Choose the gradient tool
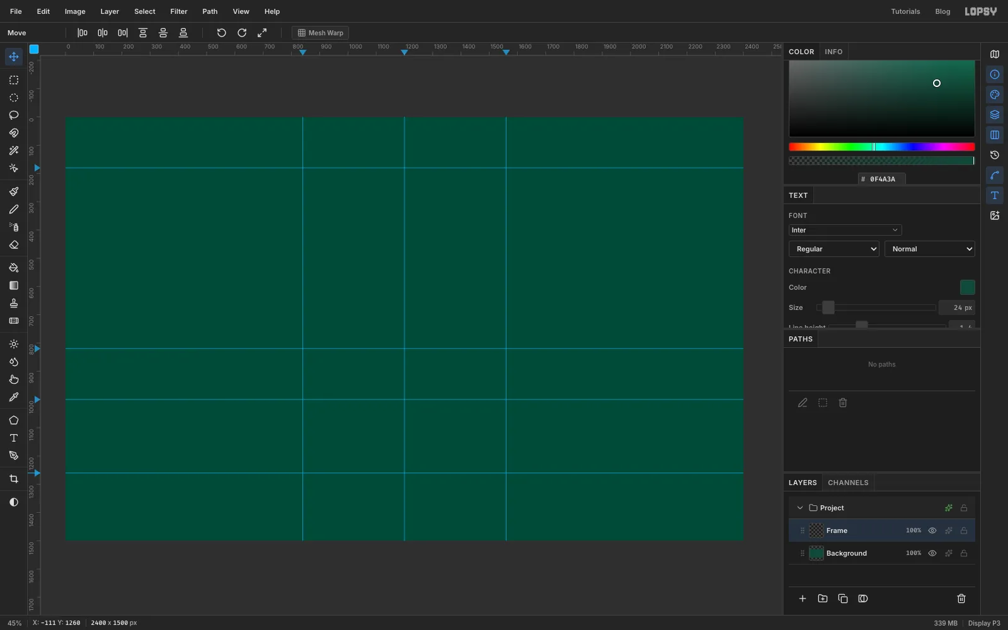This screenshot has height=630, width=1008. 14,285
